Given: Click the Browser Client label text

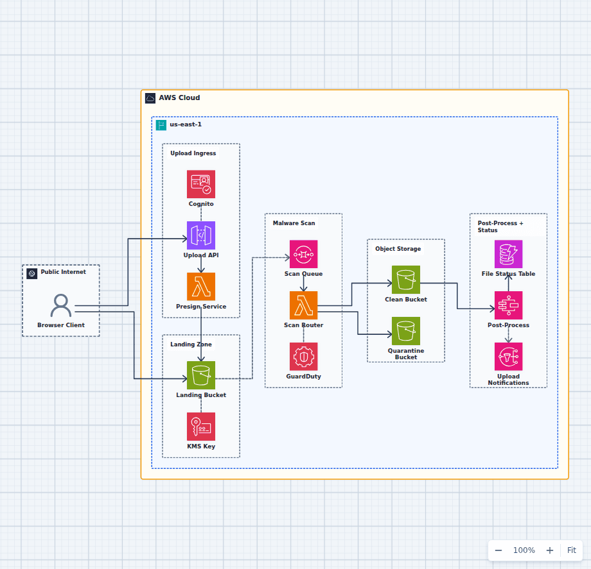Looking at the screenshot, I should [60, 325].
